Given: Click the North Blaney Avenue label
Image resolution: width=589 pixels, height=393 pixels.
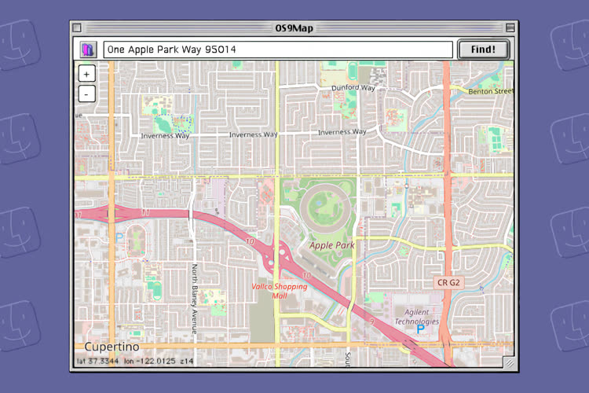Looking at the screenshot, I should [x=194, y=299].
